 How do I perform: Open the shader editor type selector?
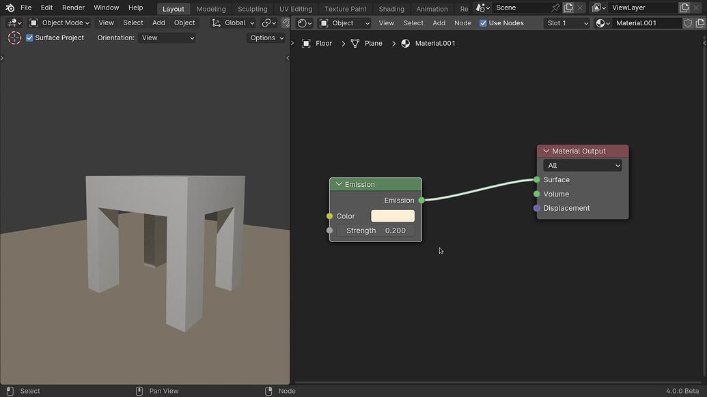click(305, 23)
